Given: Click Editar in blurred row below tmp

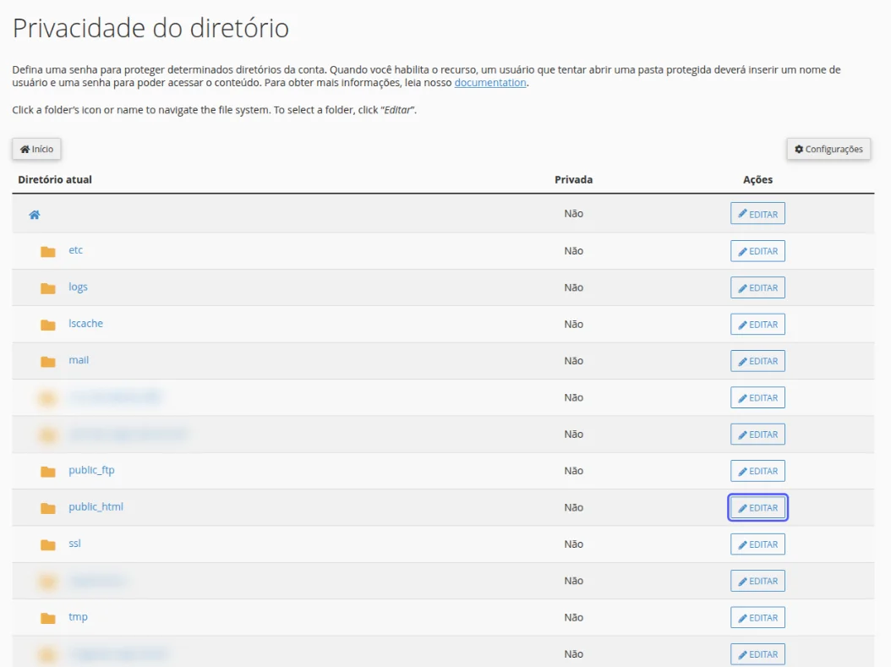Looking at the screenshot, I should point(757,654).
